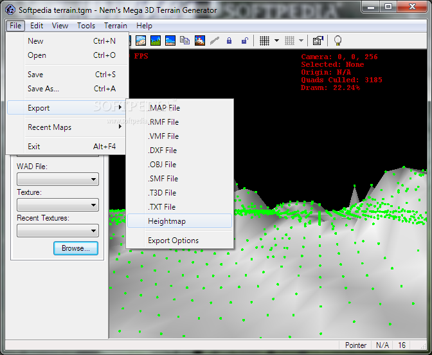432x355 pixels.
Task: Open the Terrain menu
Action: [116, 26]
